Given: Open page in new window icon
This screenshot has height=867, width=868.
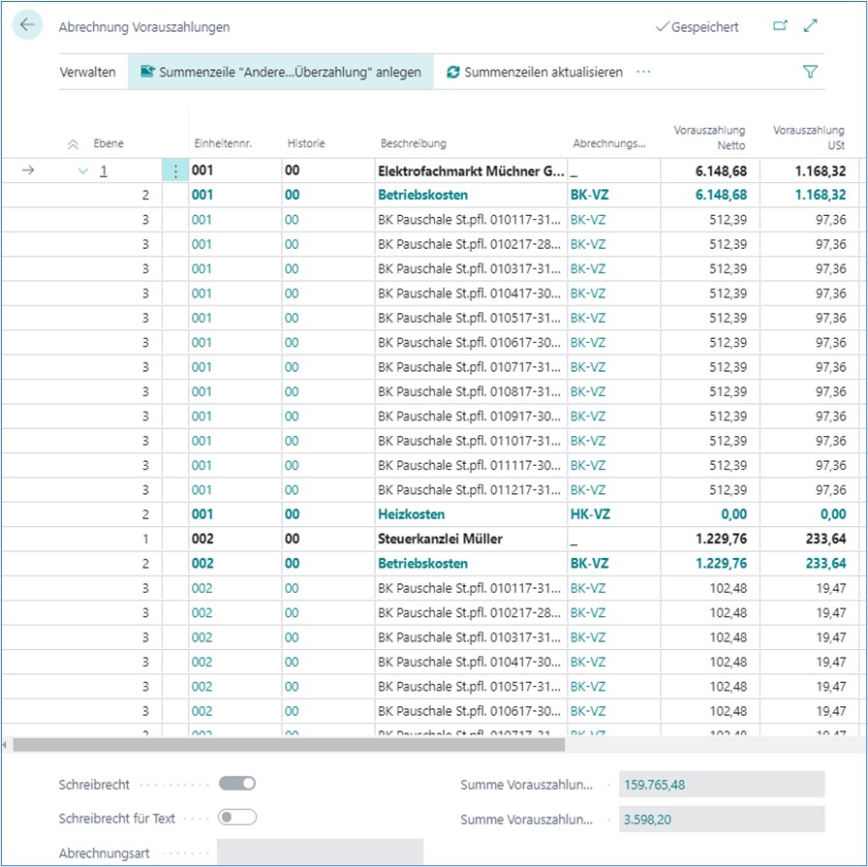Looking at the screenshot, I should point(780,27).
